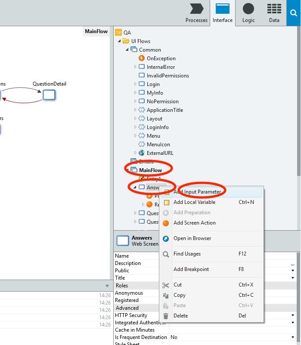
Task: Click the ApplicationTitle web block icon
Action: click(x=142, y=110)
